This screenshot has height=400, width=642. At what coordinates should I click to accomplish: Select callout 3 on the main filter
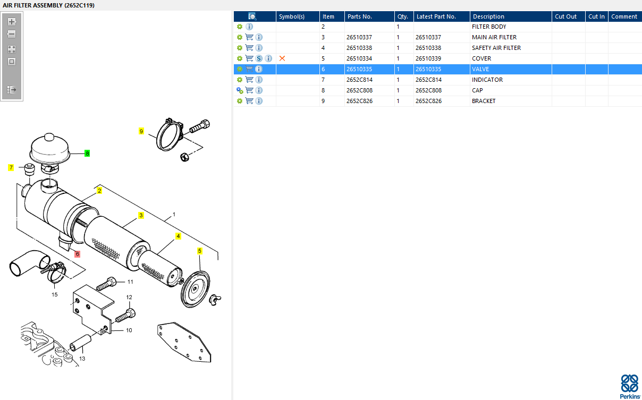coord(141,216)
